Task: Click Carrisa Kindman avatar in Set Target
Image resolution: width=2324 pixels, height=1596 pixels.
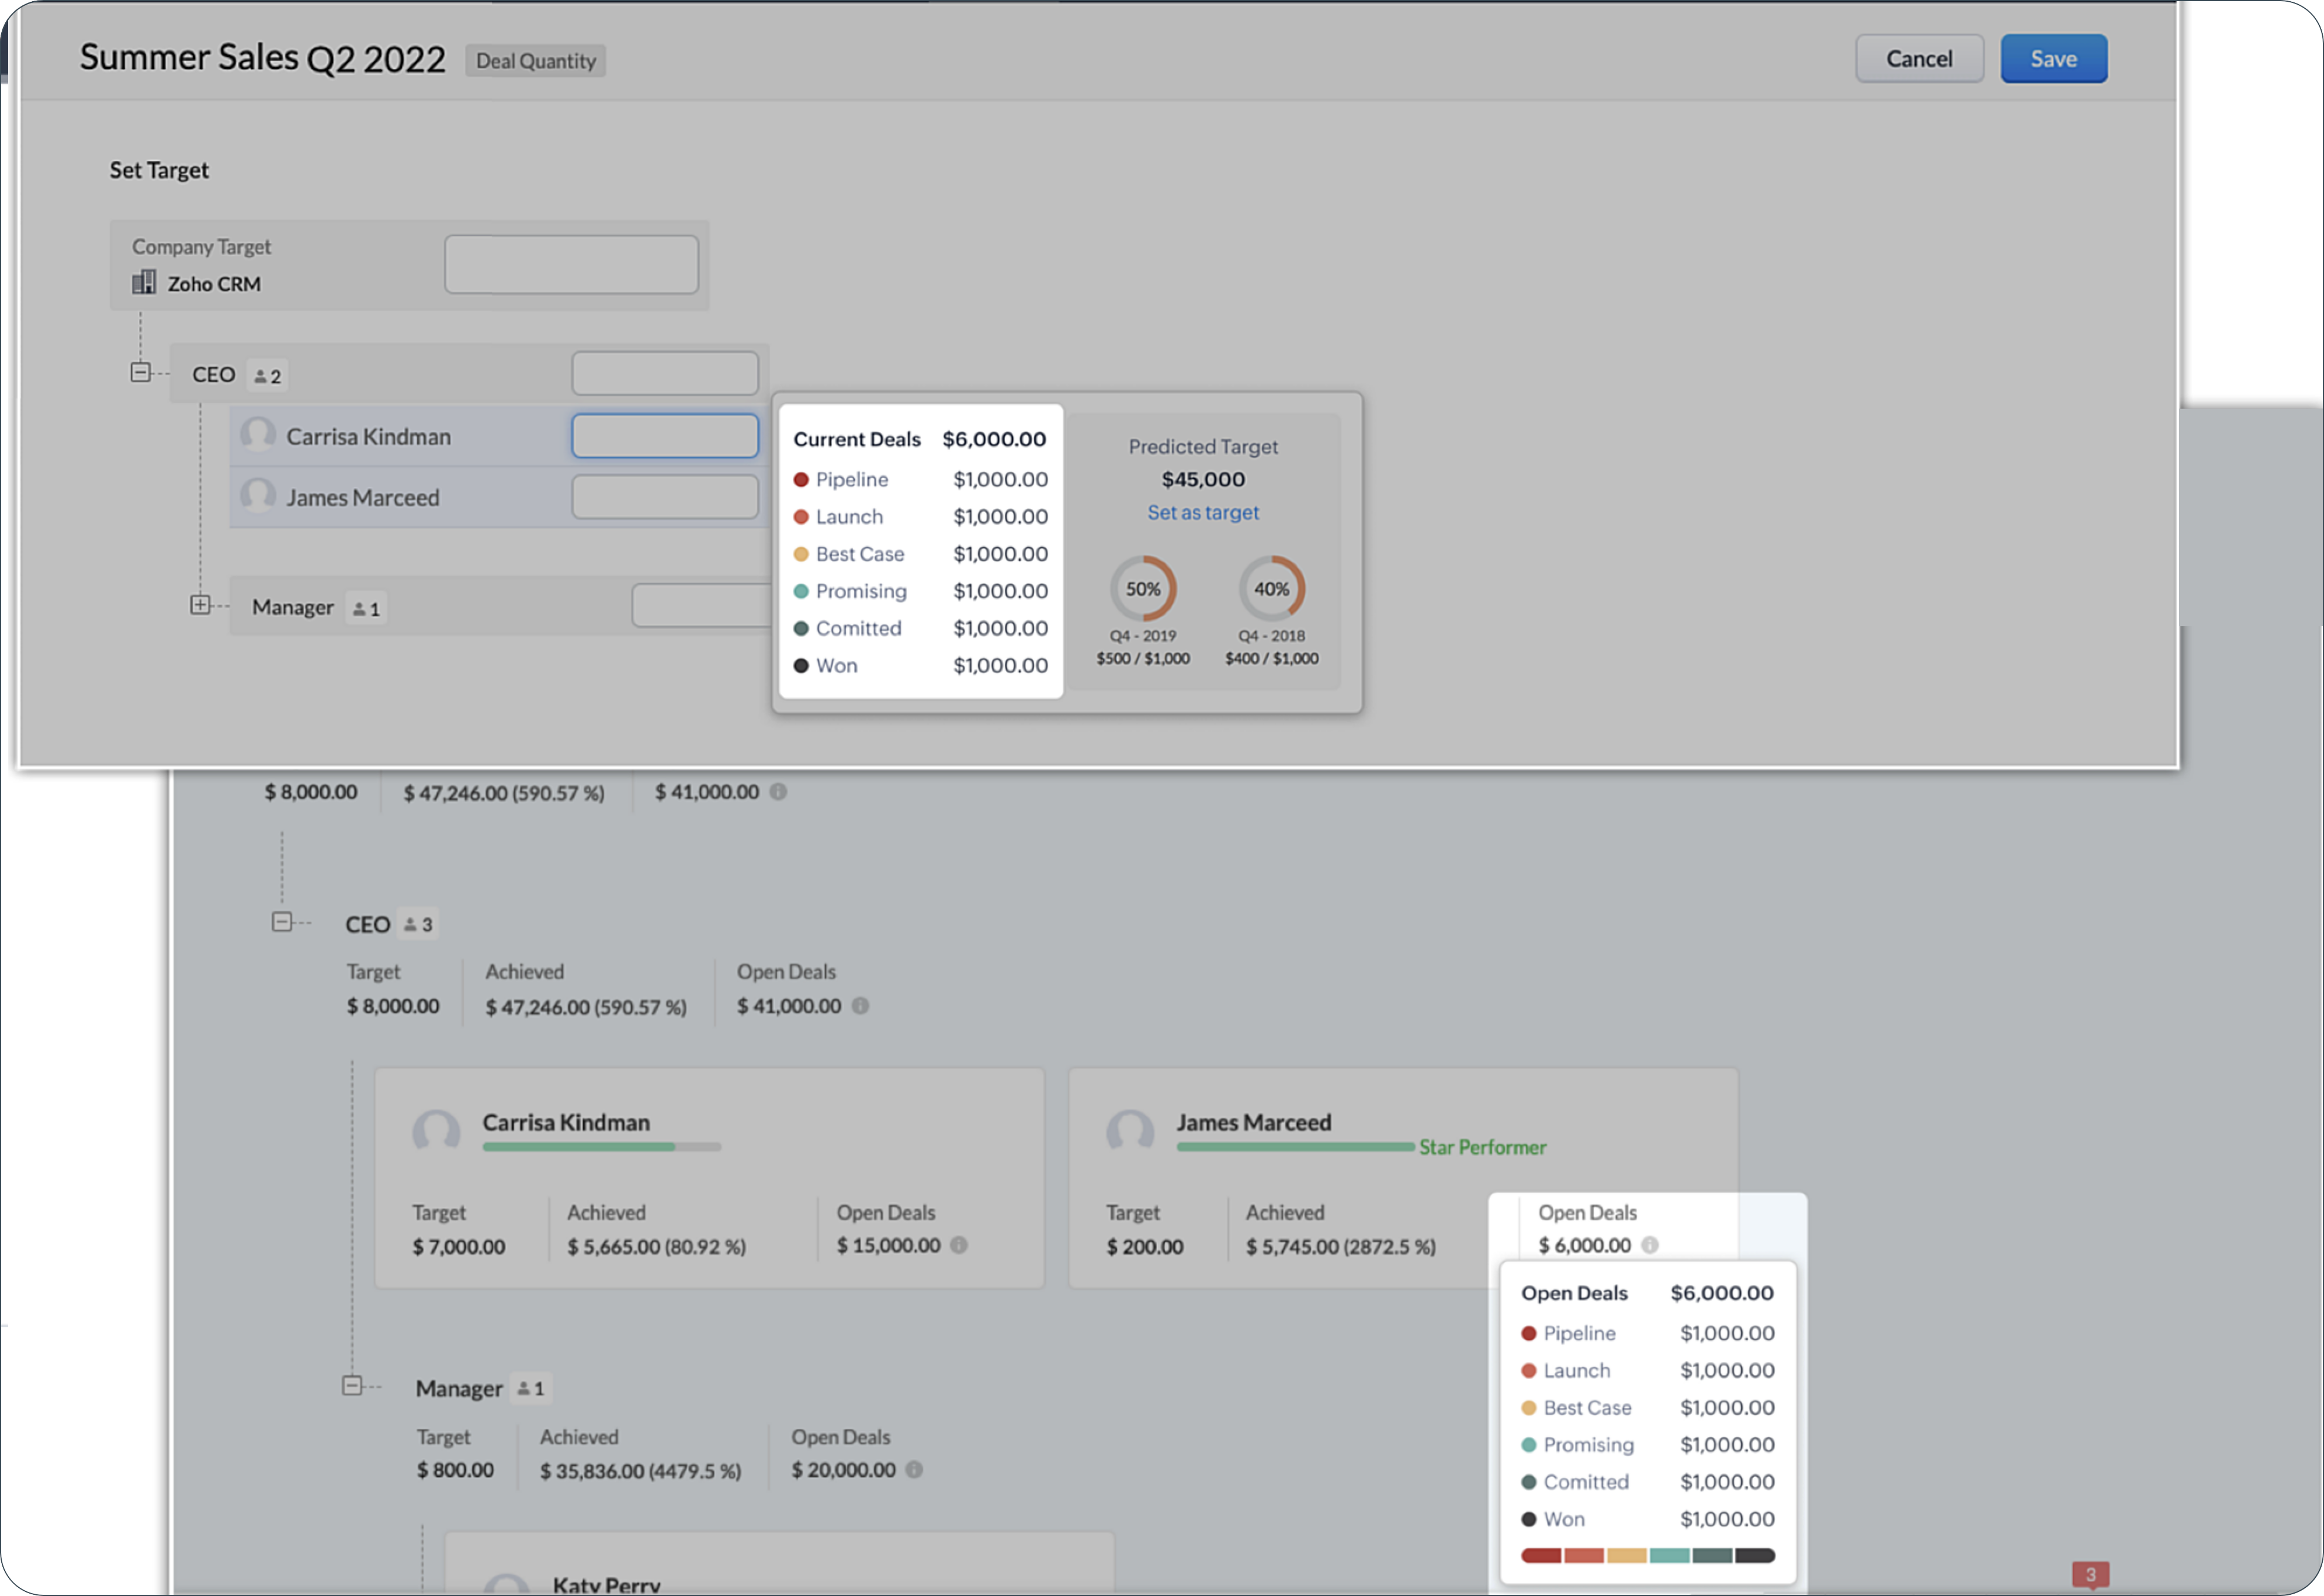Action: coord(258,435)
